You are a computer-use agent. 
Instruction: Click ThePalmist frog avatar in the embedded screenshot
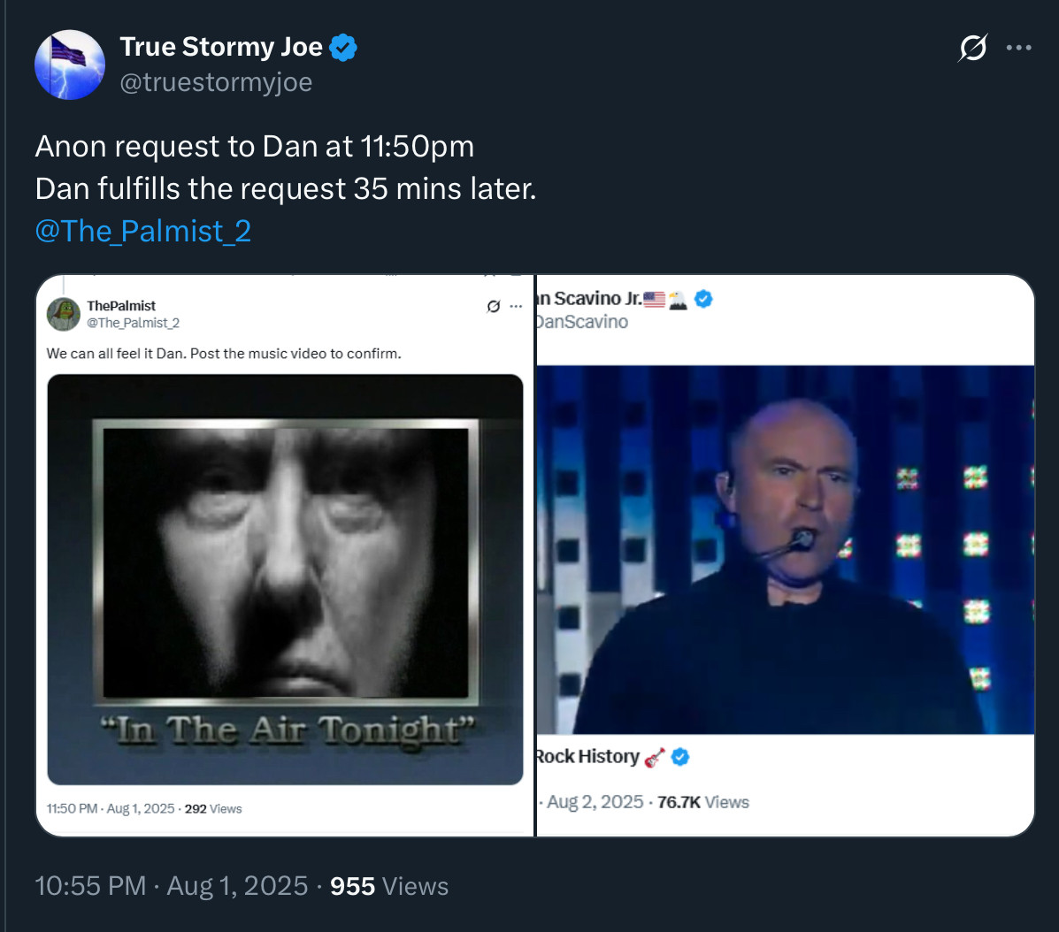click(64, 313)
